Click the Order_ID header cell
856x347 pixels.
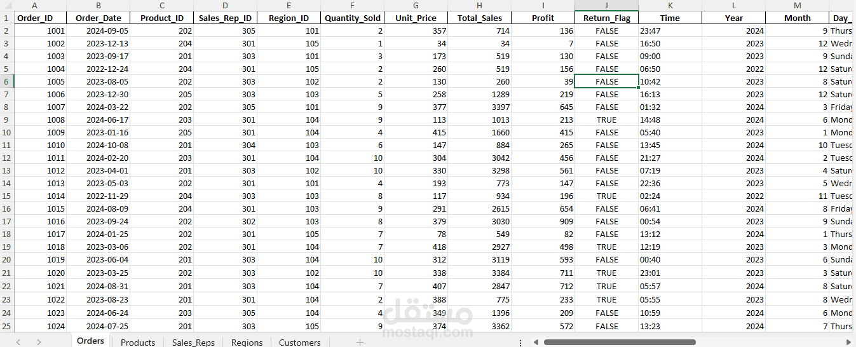(41, 18)
